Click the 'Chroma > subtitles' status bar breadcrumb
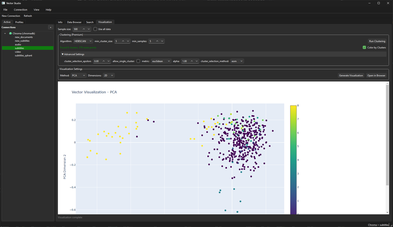 [x=378, y=225]
